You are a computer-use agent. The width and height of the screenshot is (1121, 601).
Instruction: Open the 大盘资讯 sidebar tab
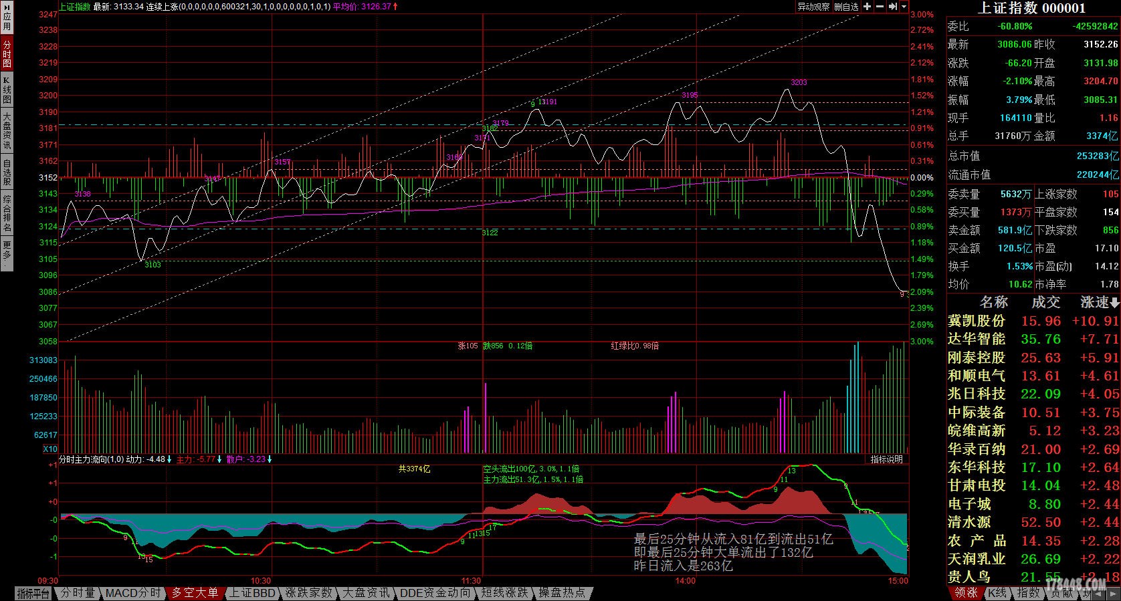[7, 130]
